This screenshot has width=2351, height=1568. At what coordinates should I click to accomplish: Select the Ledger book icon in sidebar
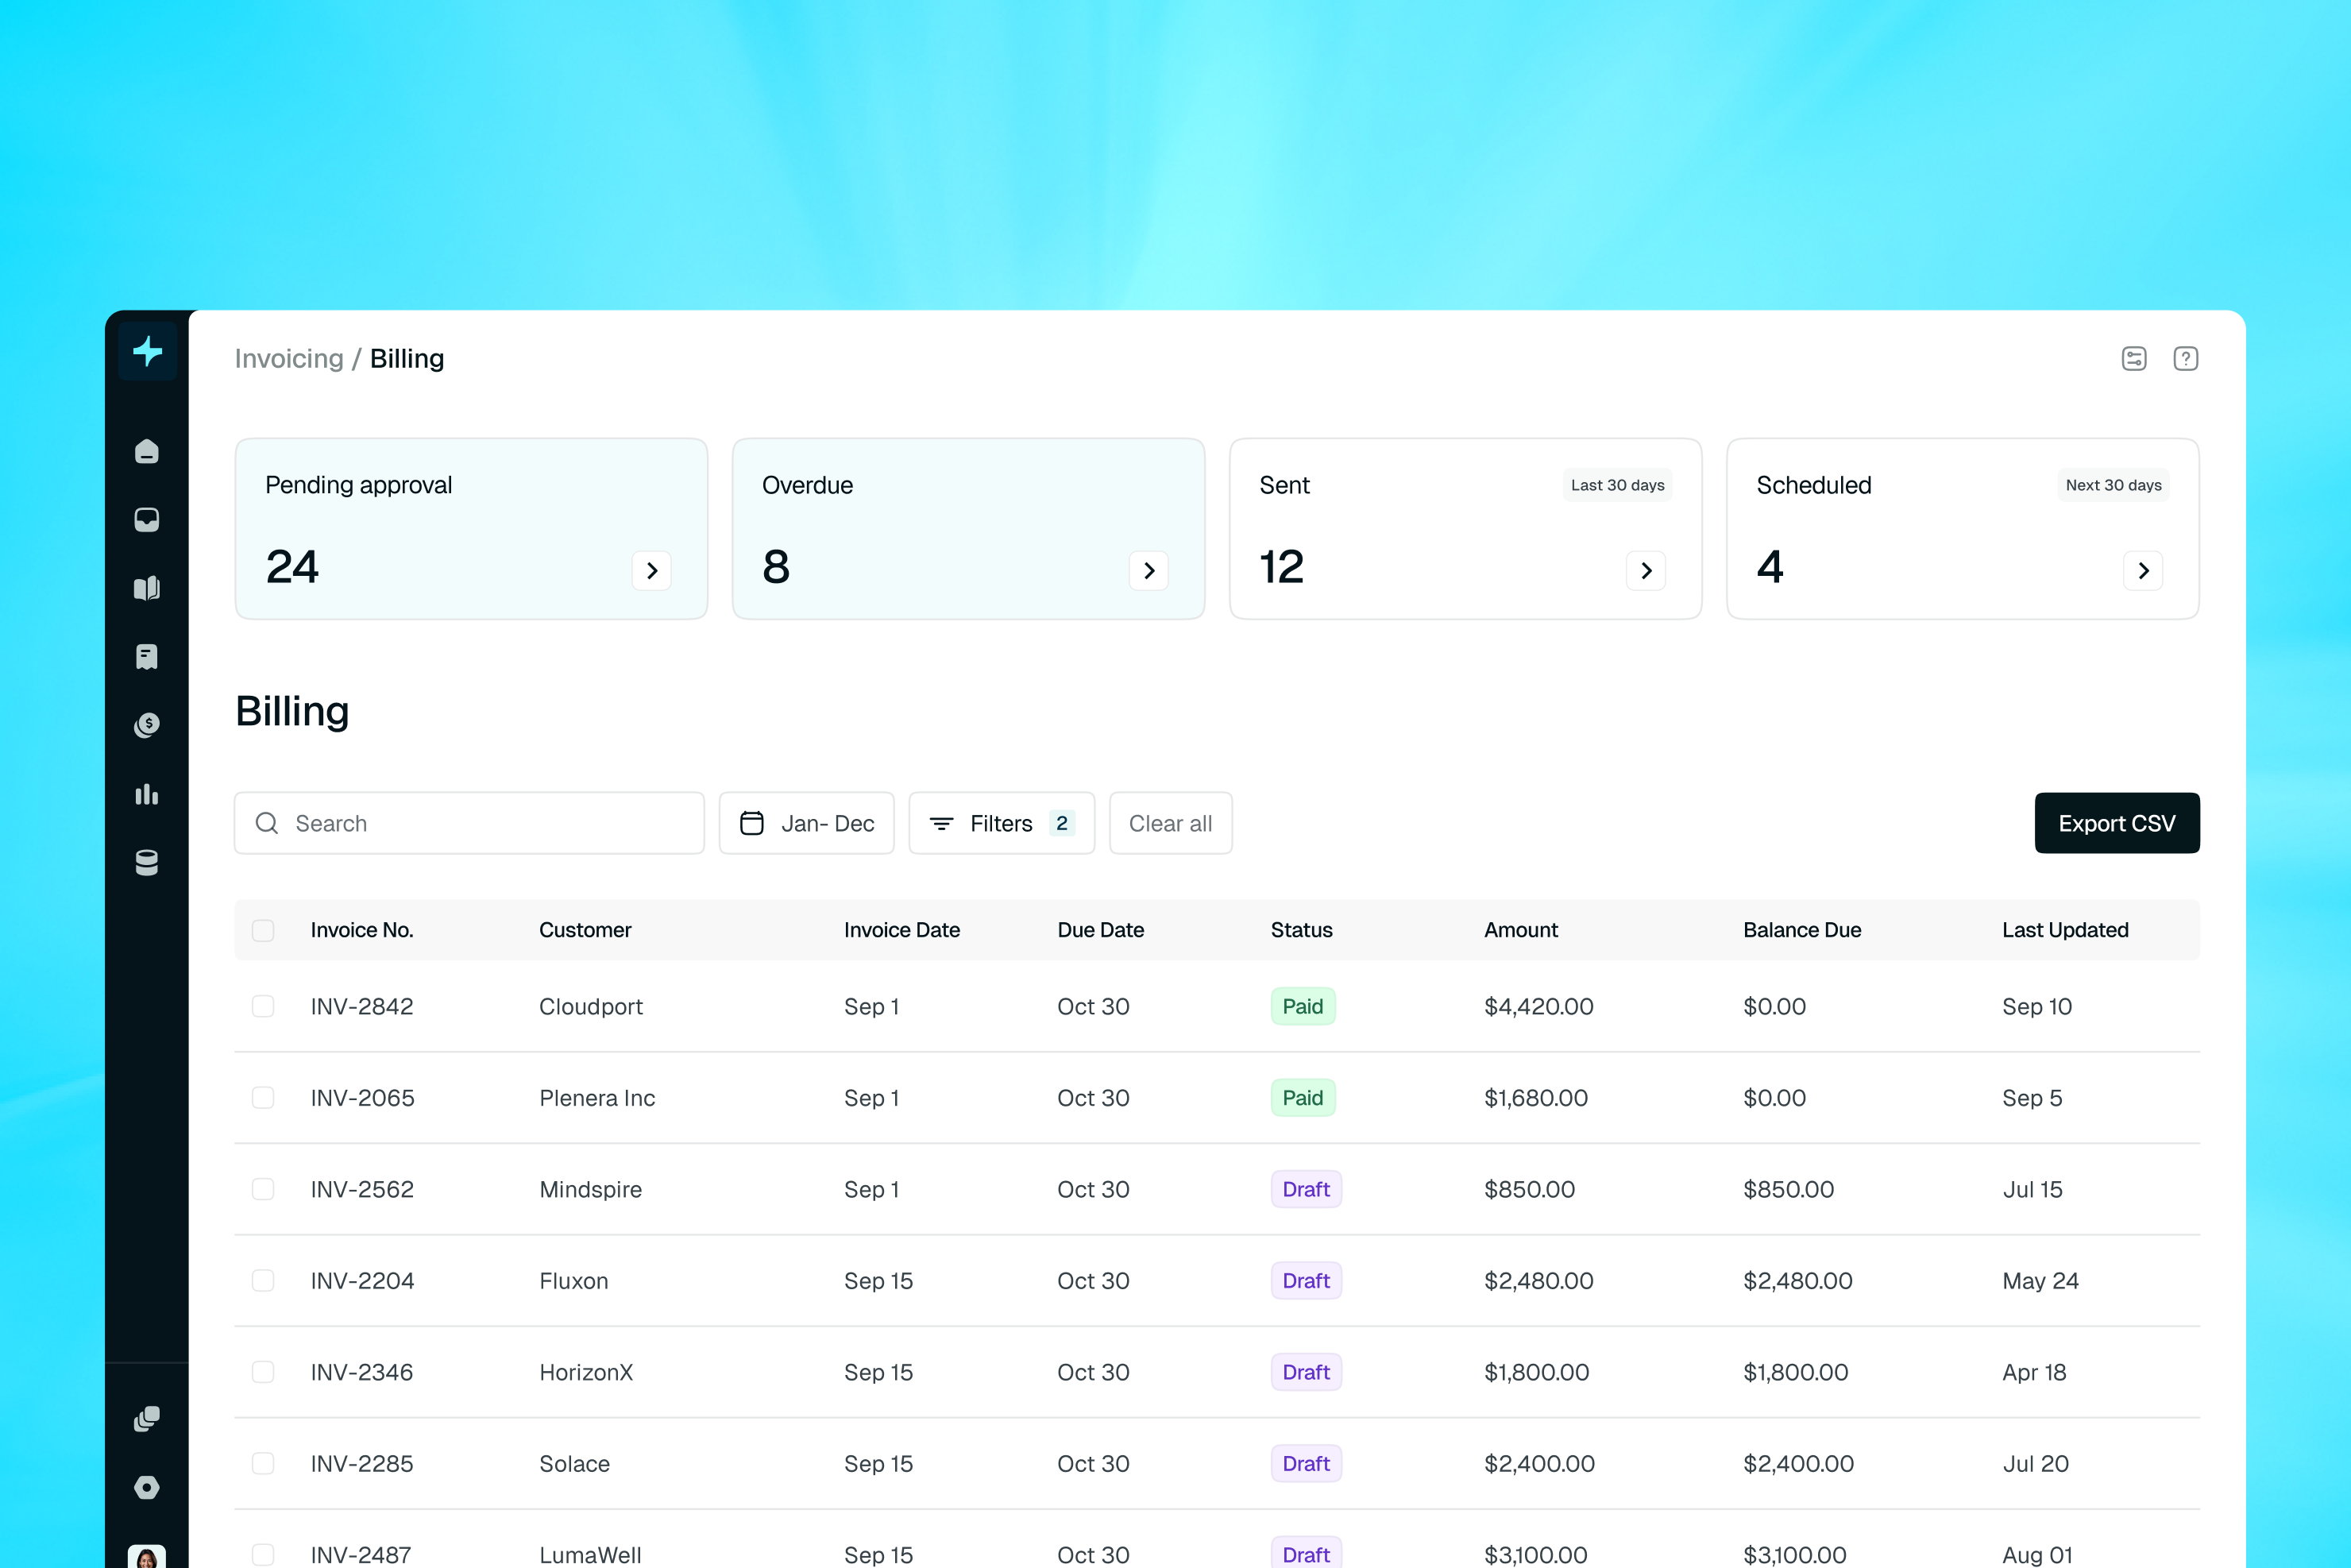pyautogui.click(x=147, y=587)
